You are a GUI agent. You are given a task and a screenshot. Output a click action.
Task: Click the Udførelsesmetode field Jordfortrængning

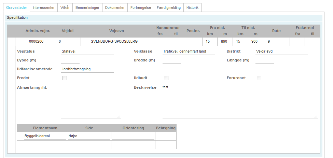87,69
